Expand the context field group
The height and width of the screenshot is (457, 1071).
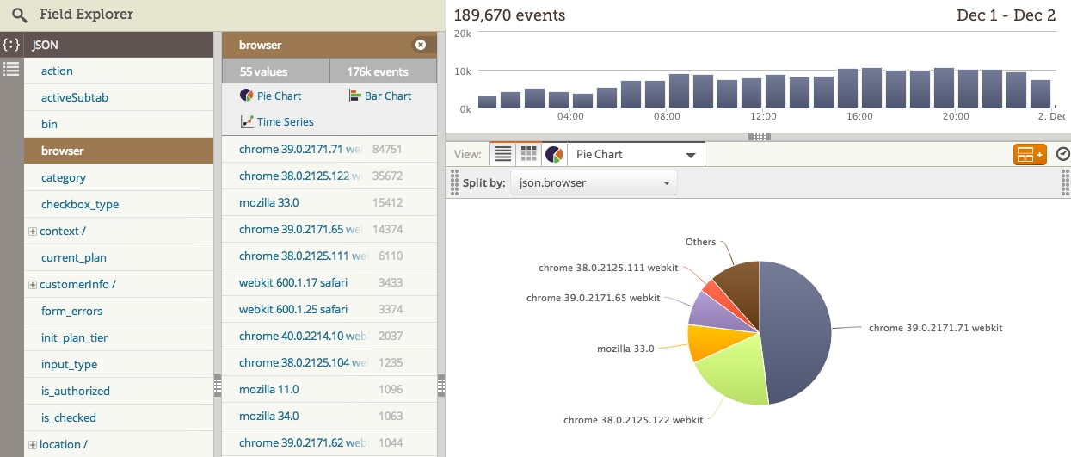(33, 232)
